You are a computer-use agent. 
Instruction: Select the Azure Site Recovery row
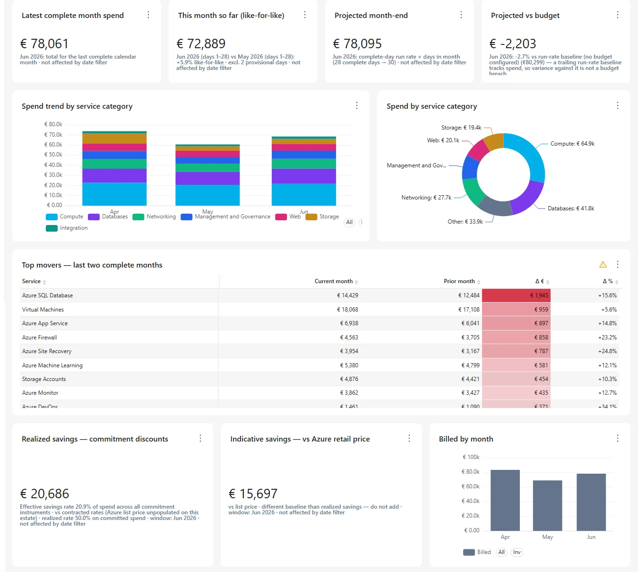tap(319, 351)
